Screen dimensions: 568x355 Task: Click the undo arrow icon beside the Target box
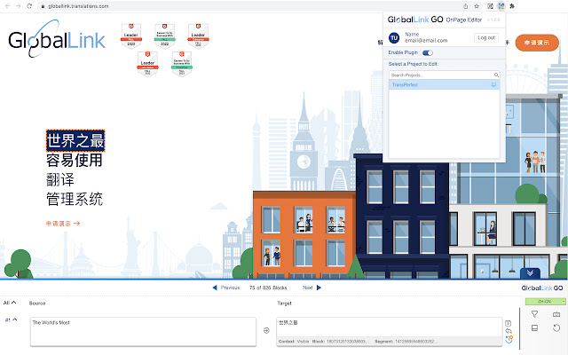coord(509,331)
